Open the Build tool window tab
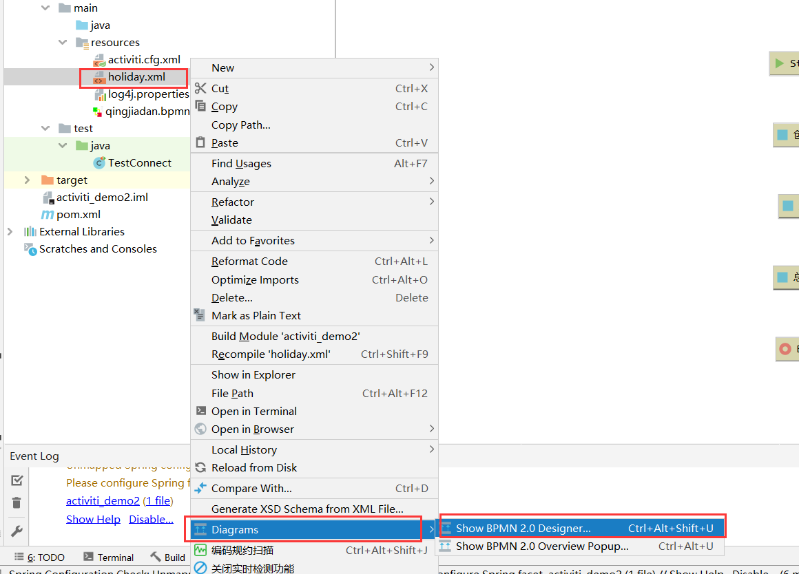799x574 pixels. pos(167,557)
